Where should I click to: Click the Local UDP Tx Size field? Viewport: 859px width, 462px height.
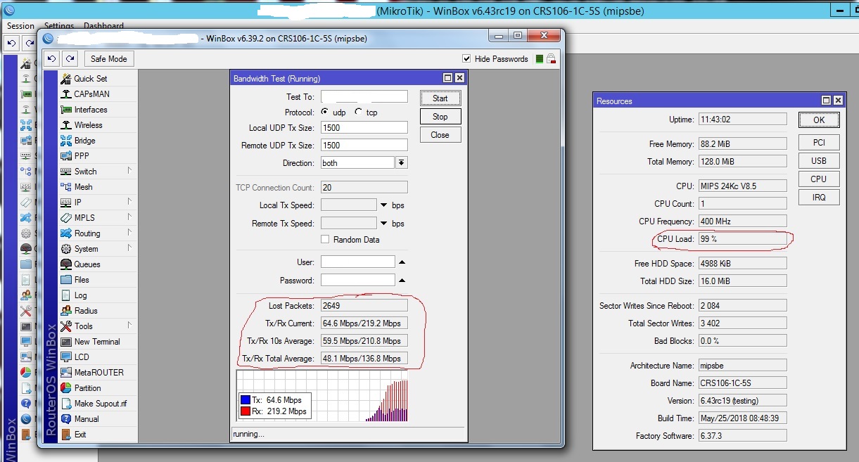[364, 128]
